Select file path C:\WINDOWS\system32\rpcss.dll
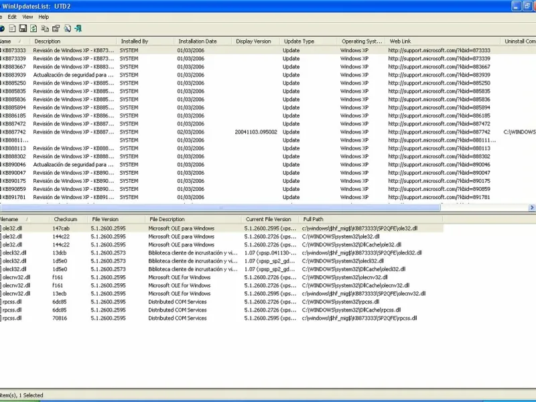Screen dimensions: 536x402 [341, 302]
